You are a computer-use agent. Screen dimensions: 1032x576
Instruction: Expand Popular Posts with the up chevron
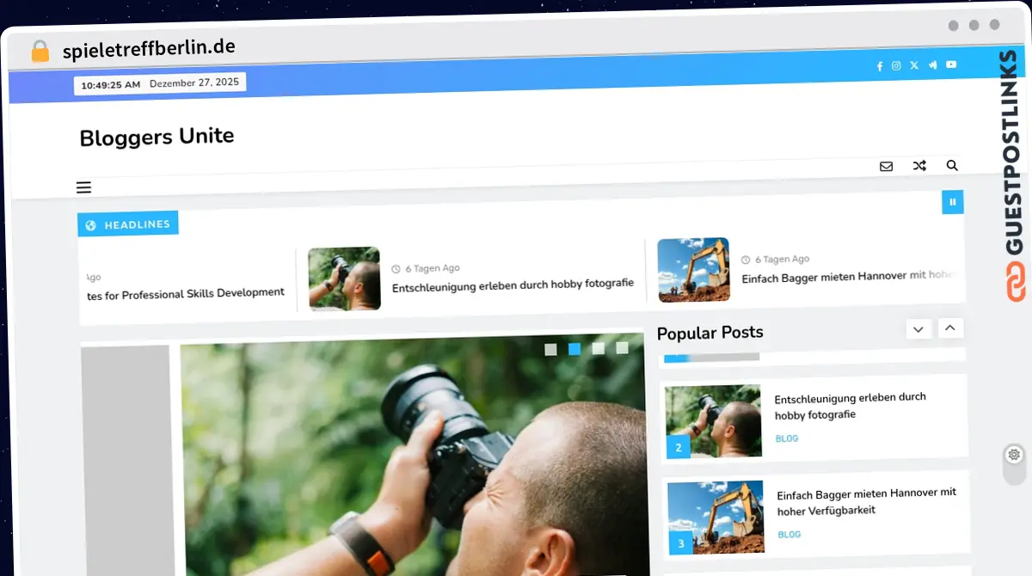coord(950,328)
